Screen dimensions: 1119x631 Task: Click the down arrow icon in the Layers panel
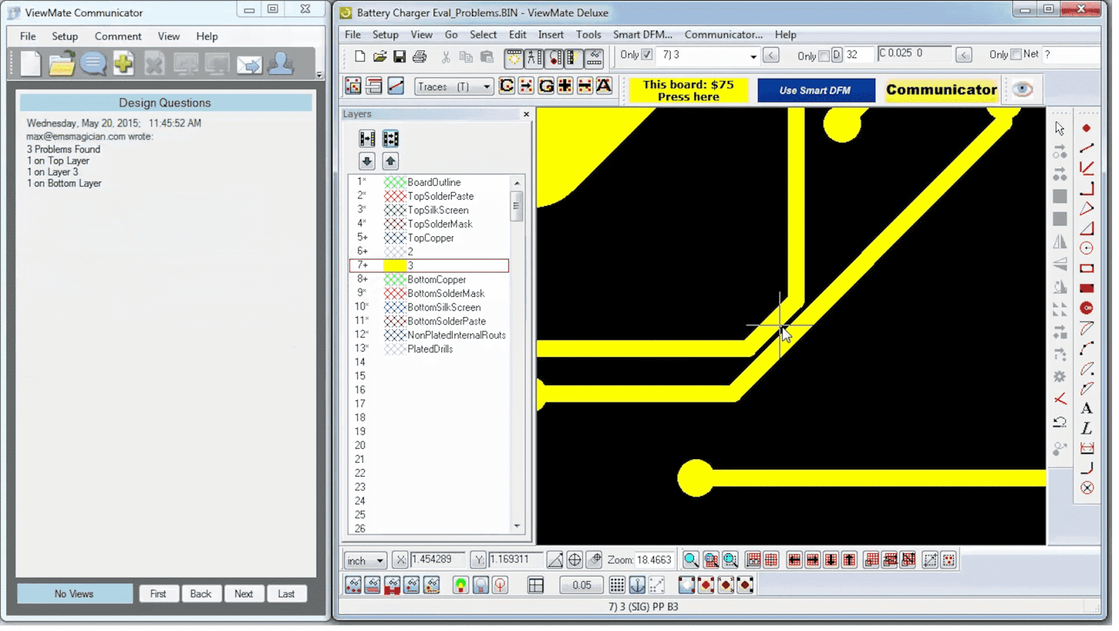tap(366, 161)
